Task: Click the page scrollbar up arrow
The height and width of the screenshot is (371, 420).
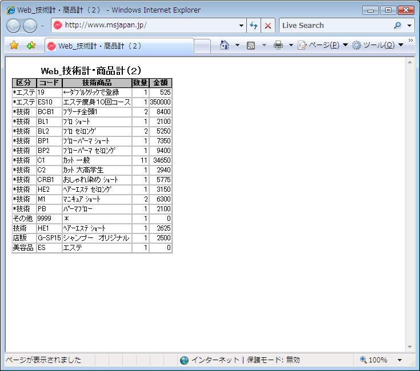Action: (x=410, y=62)
